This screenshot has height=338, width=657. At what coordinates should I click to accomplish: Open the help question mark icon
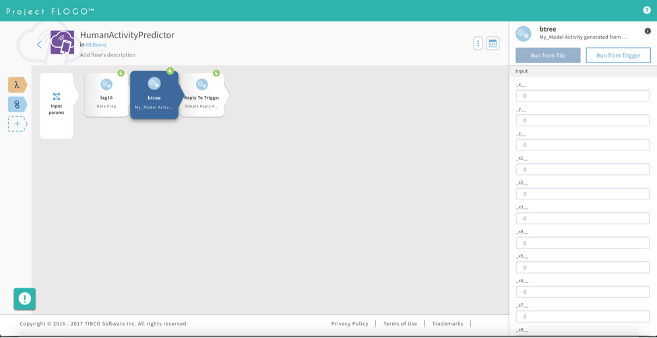[647, 10]
